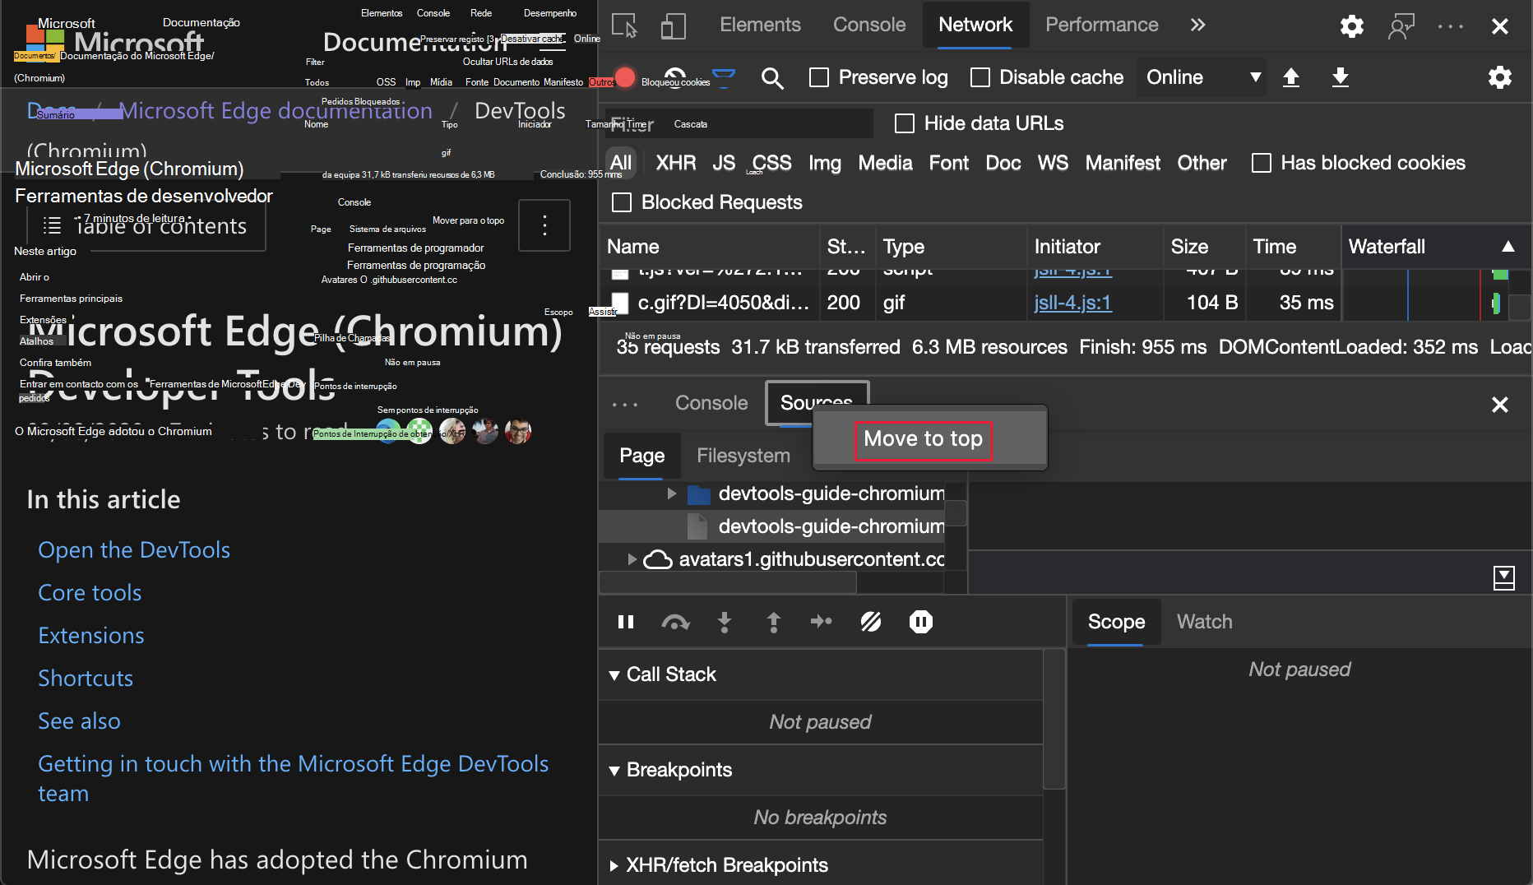This screenshot has height=885, width=1533.
Task: Toggle device emulation icon
Action: (x=673, y=25)
